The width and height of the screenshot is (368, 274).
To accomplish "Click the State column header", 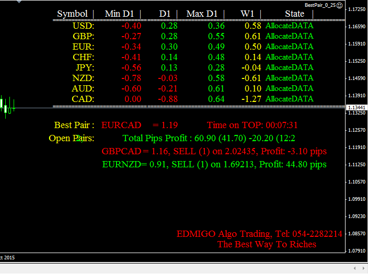I will (294, 14).
